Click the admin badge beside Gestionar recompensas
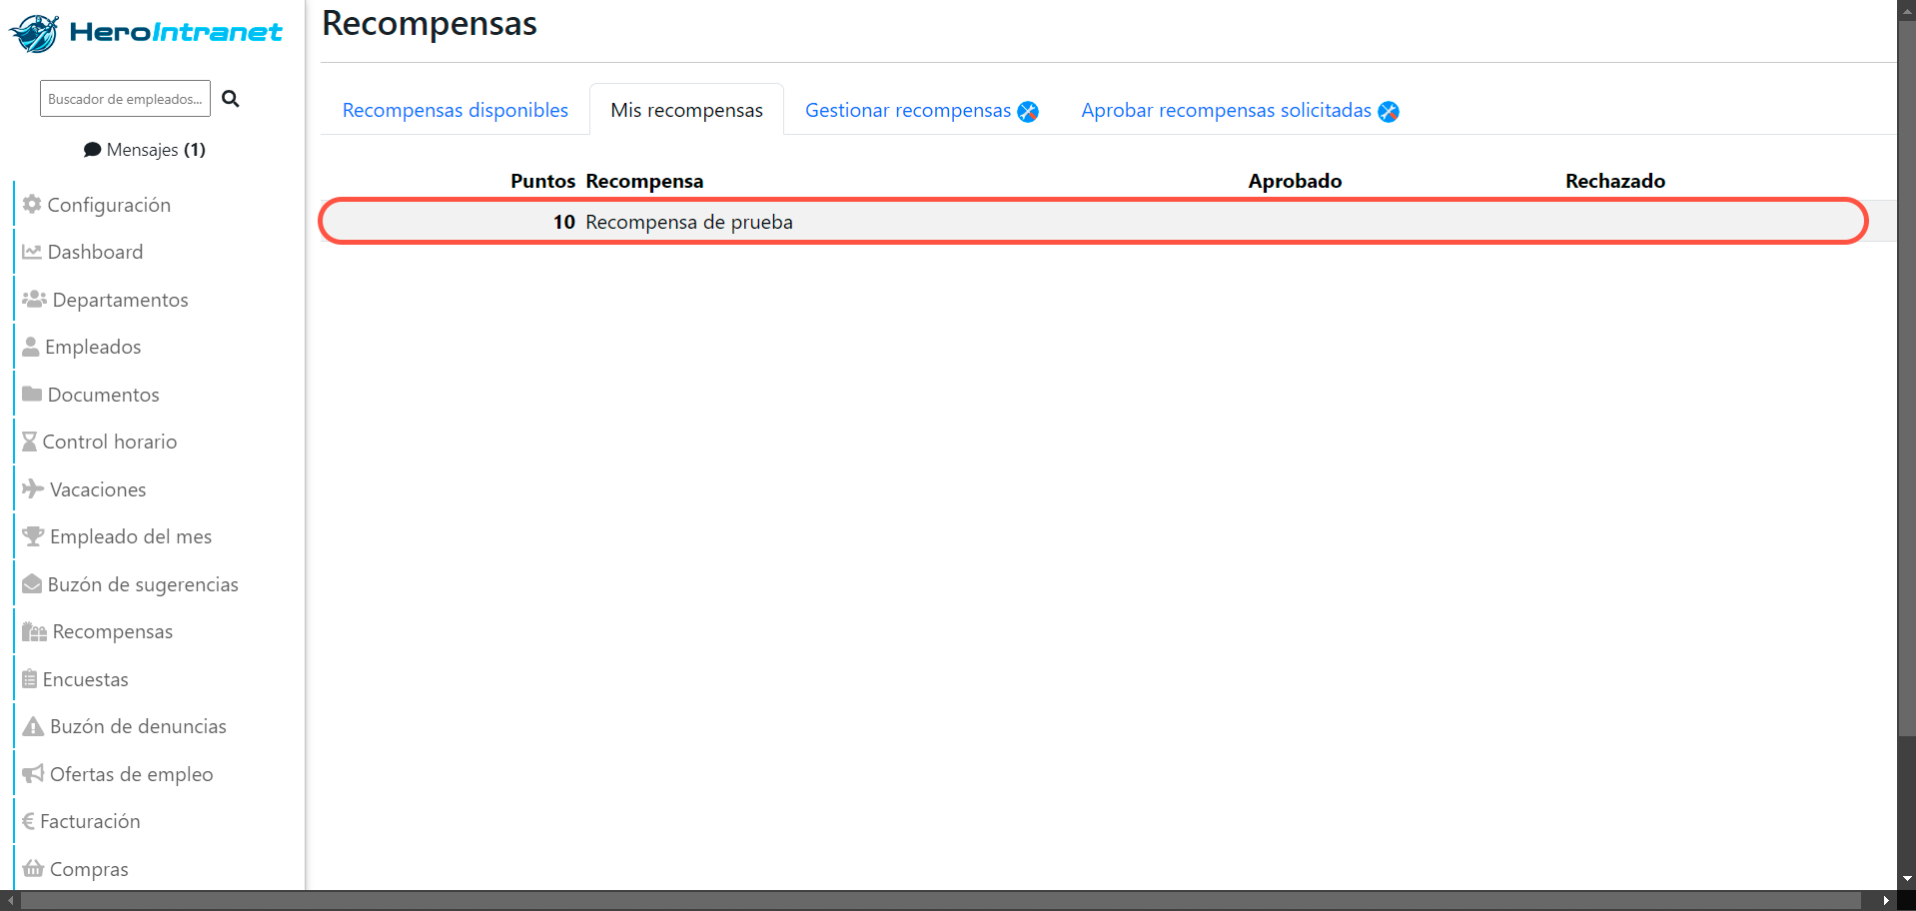Viewport: 1916px width, 911px height. pos(1028,112)
